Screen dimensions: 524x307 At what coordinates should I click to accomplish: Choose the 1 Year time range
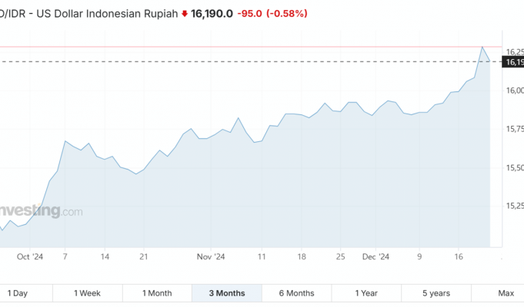366,293
